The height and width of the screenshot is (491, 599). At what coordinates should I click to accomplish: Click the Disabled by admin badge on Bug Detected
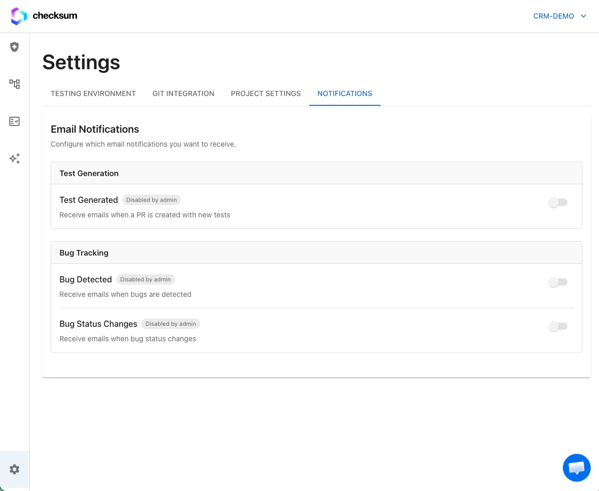point(145,279)
